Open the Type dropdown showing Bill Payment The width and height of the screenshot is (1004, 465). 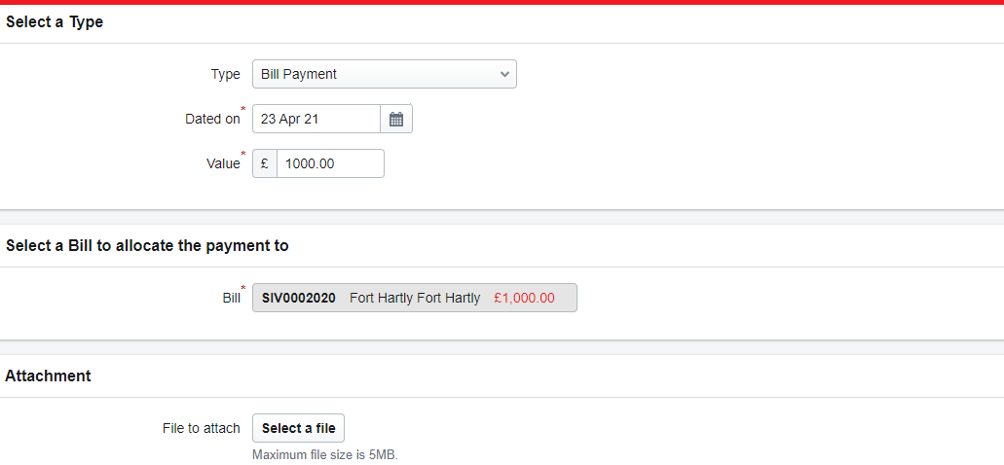(x=385, y=74)
